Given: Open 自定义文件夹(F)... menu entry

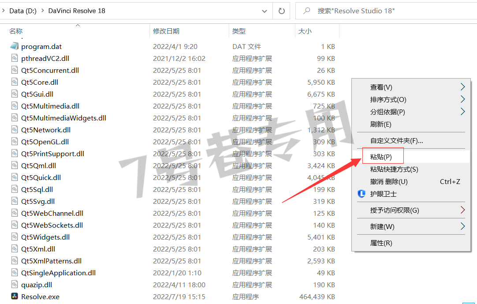Looking at the screenshot, I should (x=411, y=141).
